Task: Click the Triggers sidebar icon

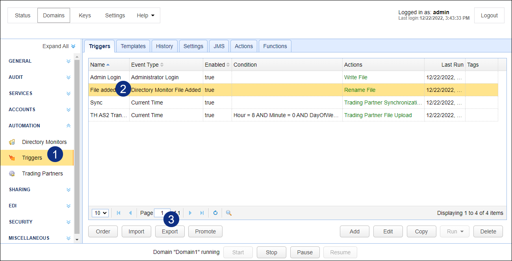Action: (x=12, y=158)
